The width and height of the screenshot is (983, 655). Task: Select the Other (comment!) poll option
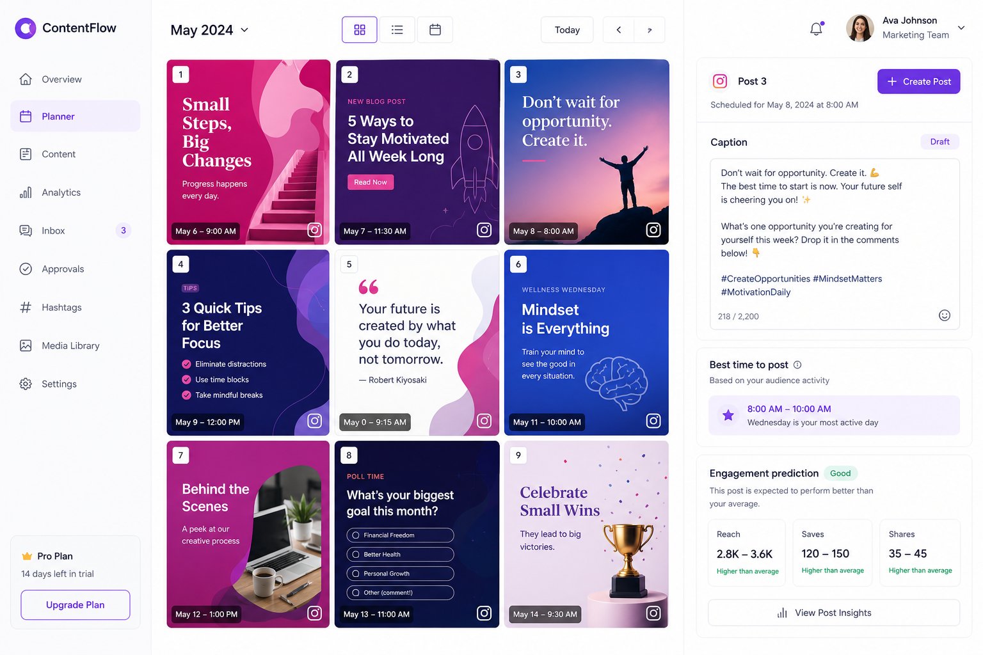[400, 593]
